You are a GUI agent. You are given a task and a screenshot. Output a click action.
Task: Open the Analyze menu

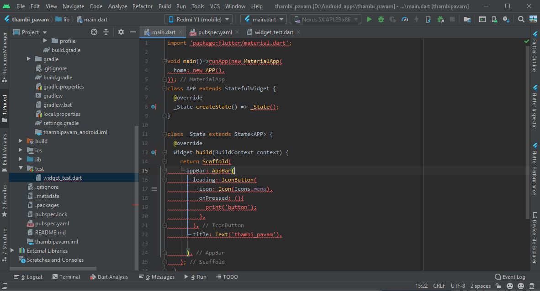[x=117, y=6]
